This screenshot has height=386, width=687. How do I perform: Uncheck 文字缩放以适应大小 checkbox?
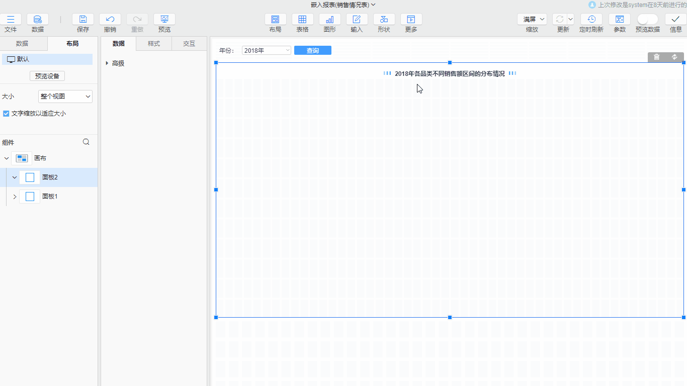pyautogui.click(x=6, y=114)
